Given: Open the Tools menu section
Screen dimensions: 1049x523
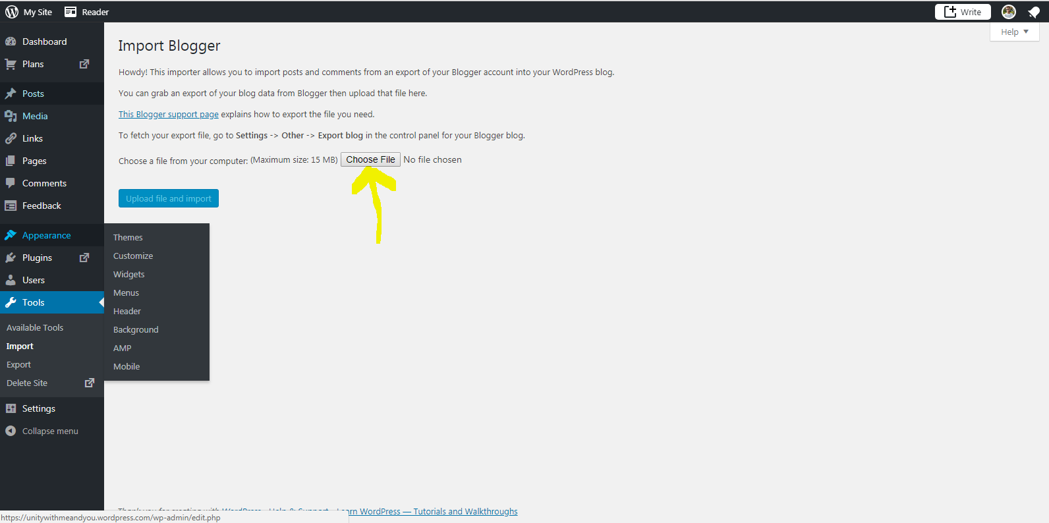Looking at the screenshot, I should [x=33, y=302].
